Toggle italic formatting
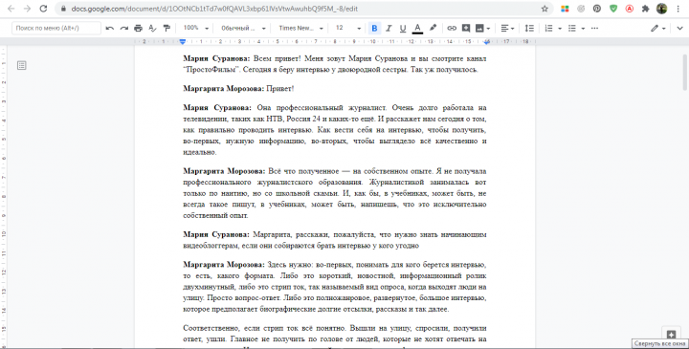This screenshot has width=689, height=349. (389, 28)
